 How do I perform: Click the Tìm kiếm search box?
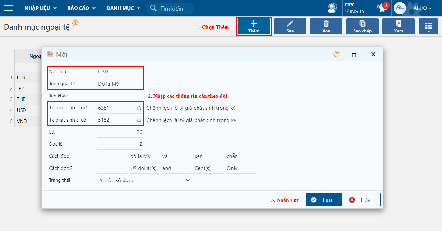(x=174, y=8)
